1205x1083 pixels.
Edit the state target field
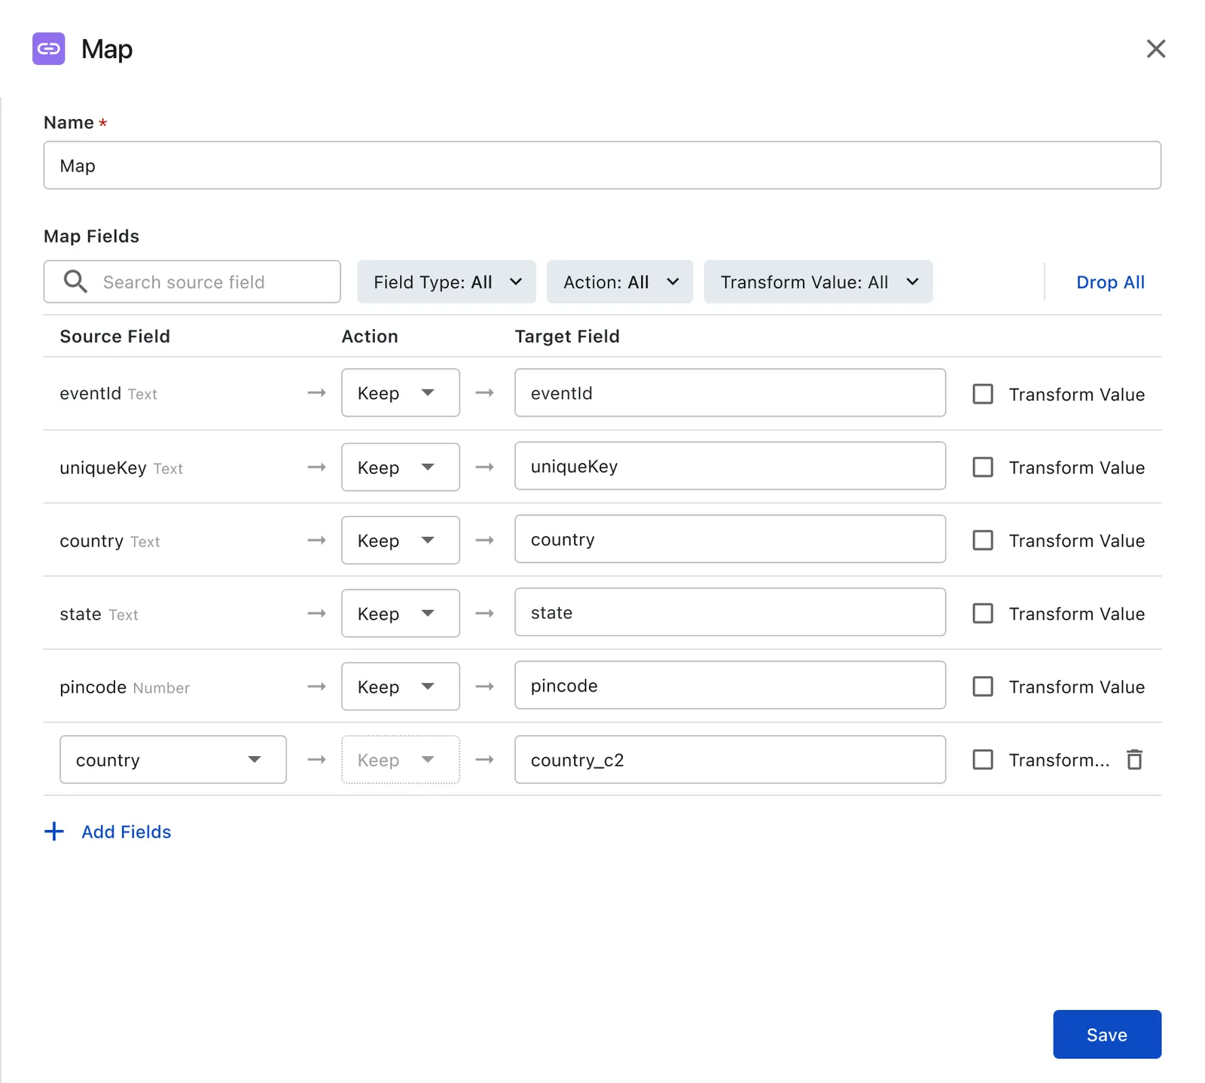731,612
